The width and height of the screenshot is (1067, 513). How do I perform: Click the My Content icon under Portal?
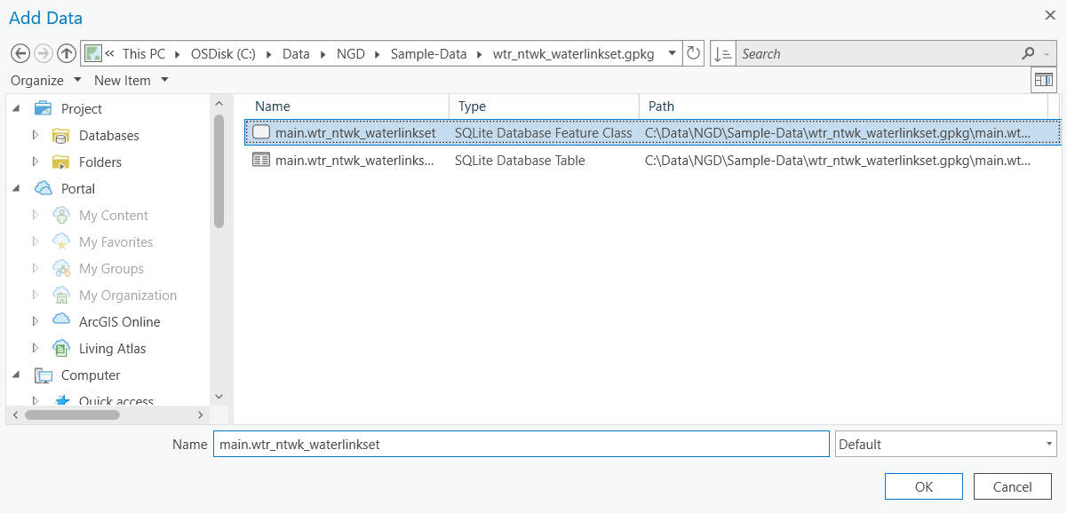[60, 215]
